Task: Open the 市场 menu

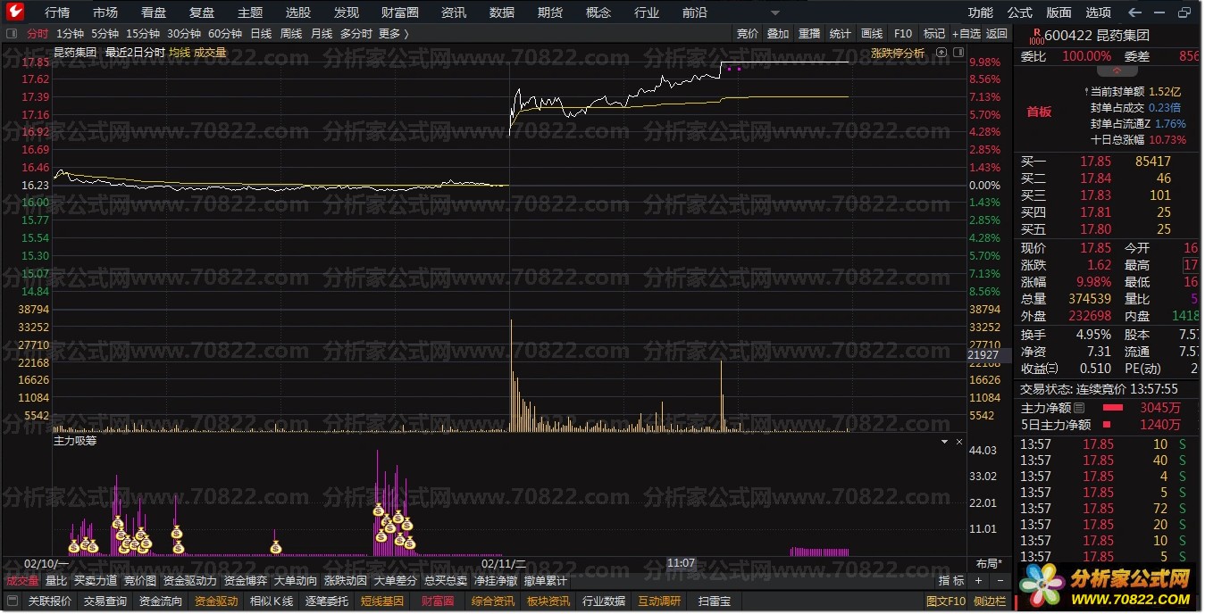Action: 105,12
